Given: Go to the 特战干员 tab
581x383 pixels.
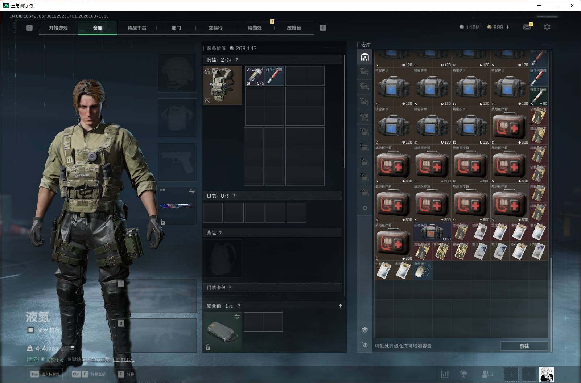Looking at the screenshot, I should 137,28.
